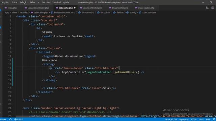This screenshot has width=216, height=121.
Task: Click the Ln 14, Col 63 cursor position
Action: pos(171,120)
